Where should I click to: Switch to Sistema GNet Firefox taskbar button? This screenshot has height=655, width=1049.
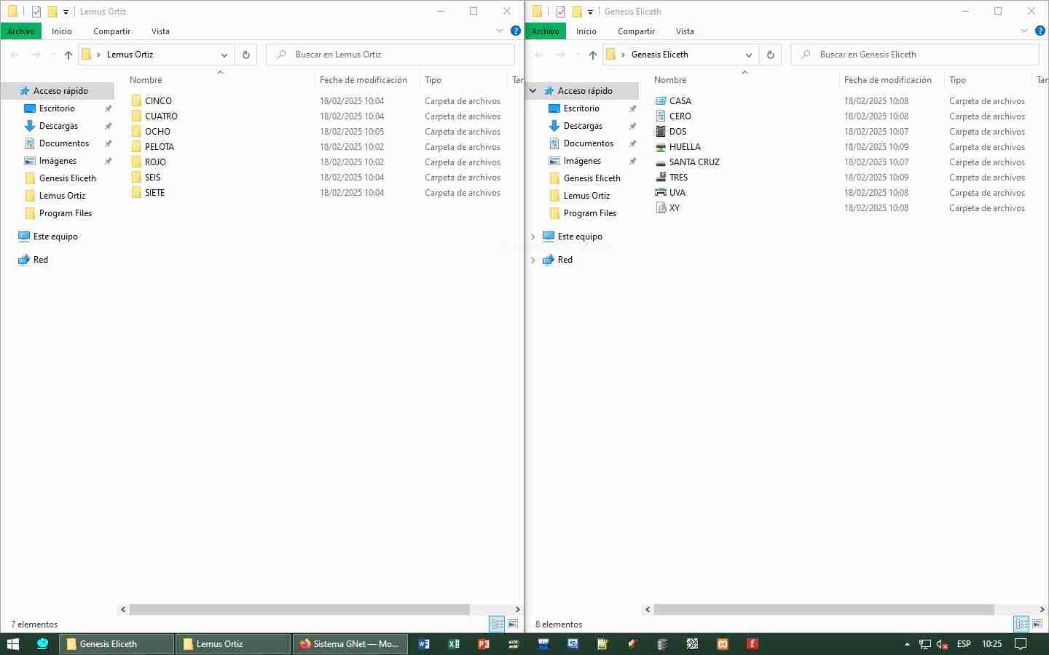[x=350, y=644]
